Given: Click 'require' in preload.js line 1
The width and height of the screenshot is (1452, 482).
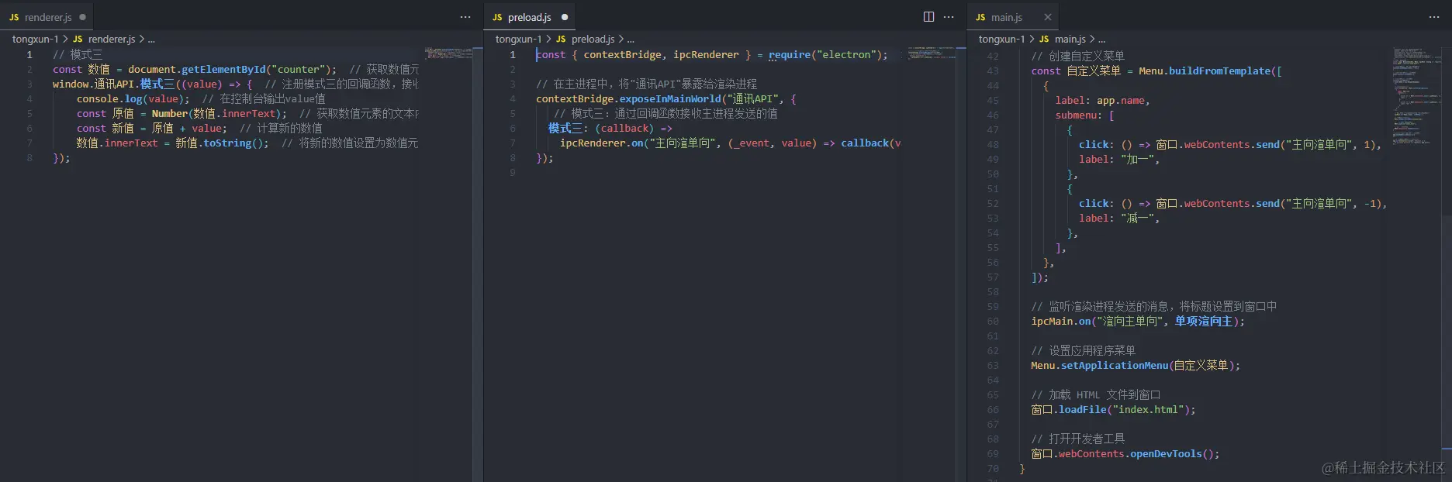Looking at the screenshot, I should 790,54.
